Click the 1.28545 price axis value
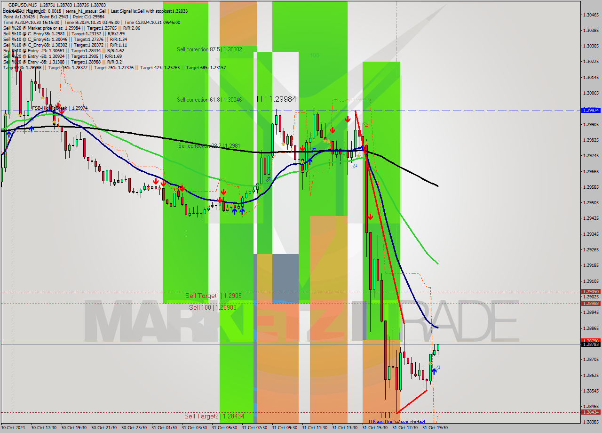This screenshot has width=602, height=433. pyautogui.click(x=591, y=391)
